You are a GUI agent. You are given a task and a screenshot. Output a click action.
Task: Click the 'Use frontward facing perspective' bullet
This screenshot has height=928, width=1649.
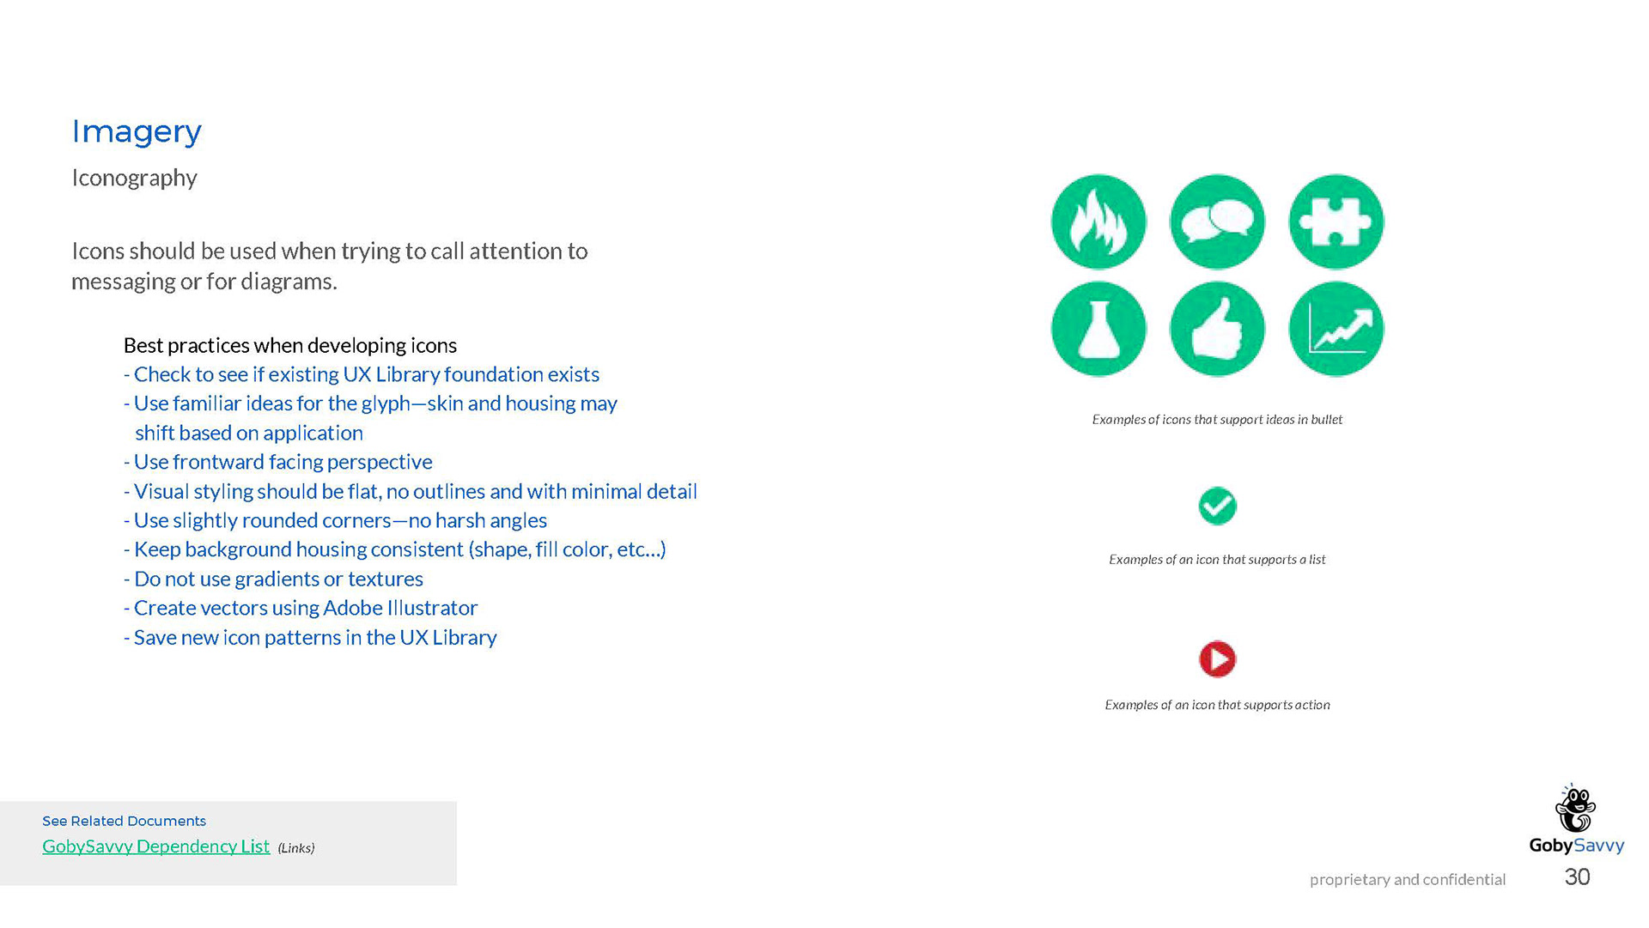[277, 462]
